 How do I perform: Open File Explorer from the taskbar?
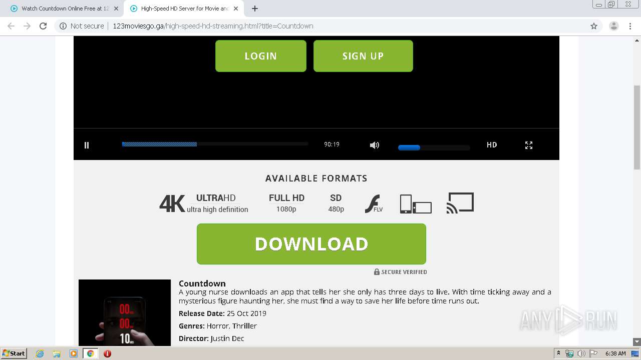pos(57,353)
